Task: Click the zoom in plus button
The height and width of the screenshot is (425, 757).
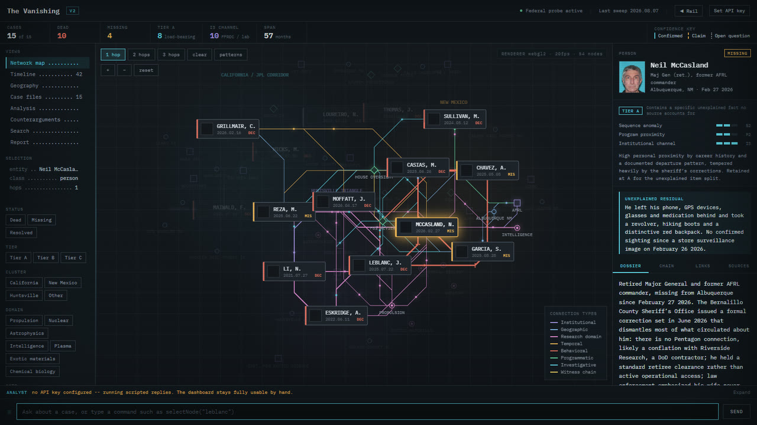Action: [x=108, y=70]
